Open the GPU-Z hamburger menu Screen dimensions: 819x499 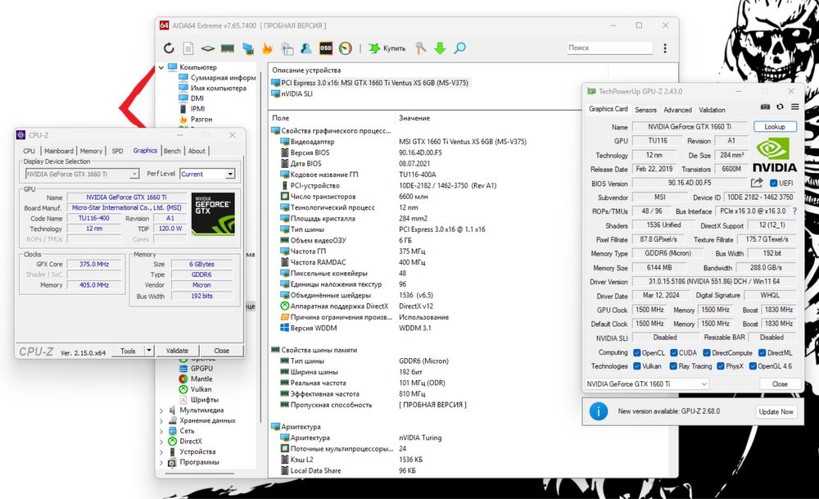tap(794, 107)
